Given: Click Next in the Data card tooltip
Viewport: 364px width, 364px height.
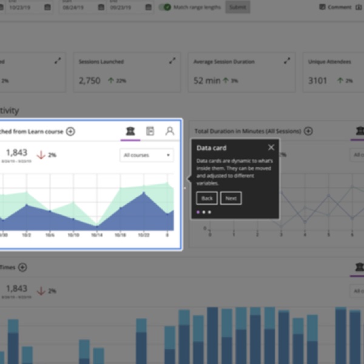Looking at the screenshot, I should pos(231,198).
